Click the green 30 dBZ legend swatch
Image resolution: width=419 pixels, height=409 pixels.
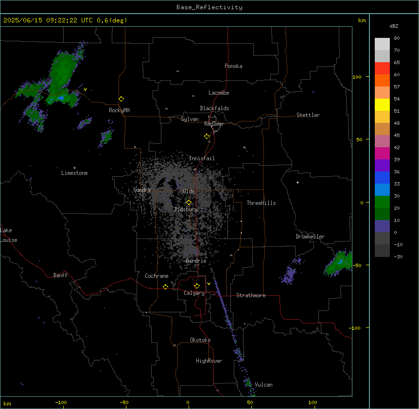382,202
